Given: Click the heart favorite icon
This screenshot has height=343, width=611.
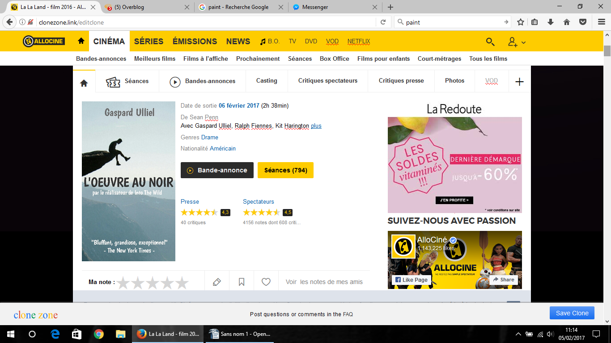Looking at the screenshot, I should (266, 282).
